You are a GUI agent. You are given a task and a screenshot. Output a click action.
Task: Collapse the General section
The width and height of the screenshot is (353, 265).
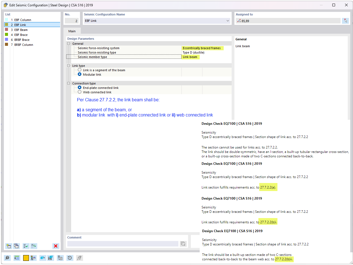(x=69, y=44)
